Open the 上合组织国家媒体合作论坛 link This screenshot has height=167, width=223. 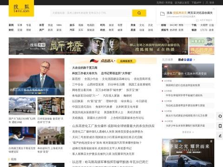point(127,118)
